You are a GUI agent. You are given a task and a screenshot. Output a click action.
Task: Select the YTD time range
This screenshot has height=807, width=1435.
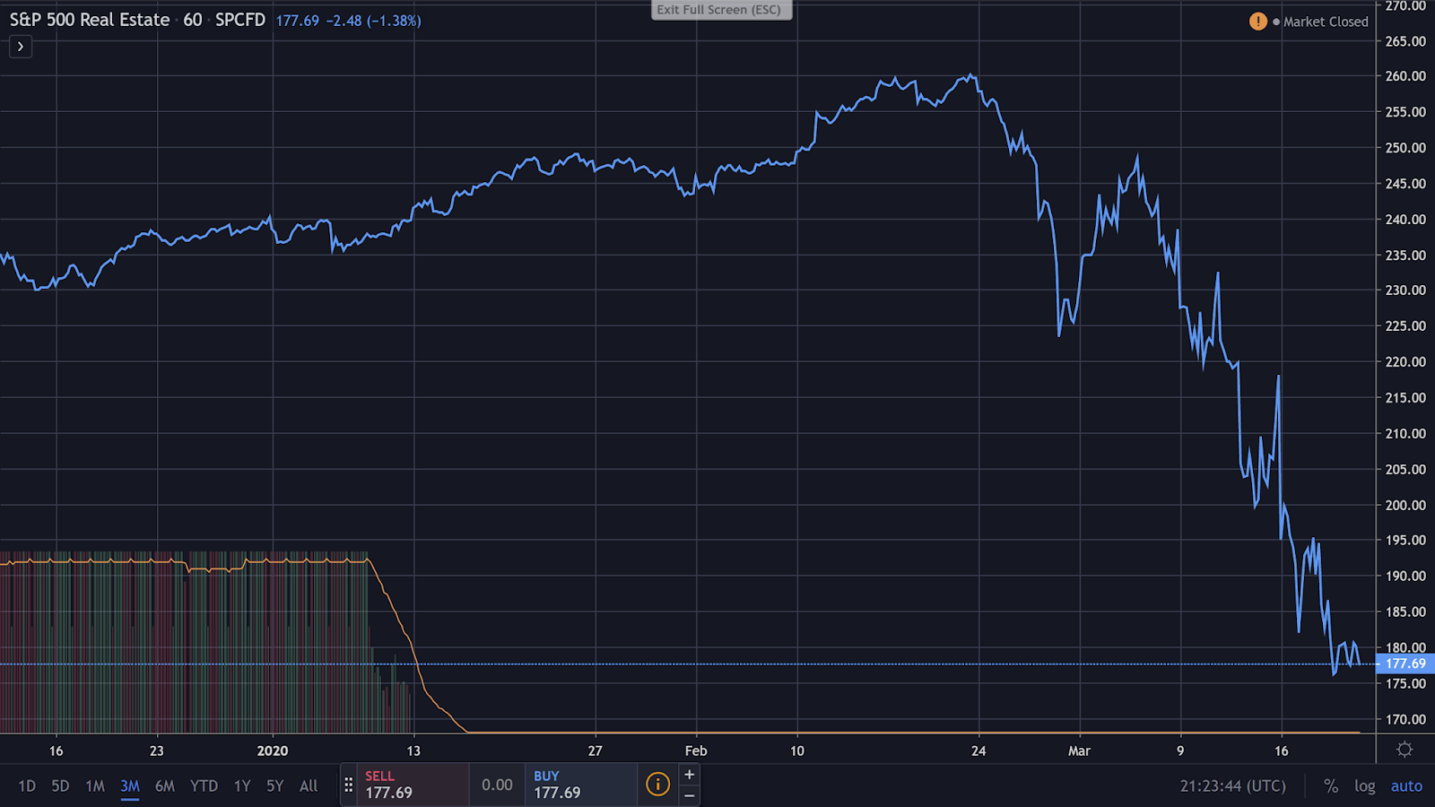click(x=204, y=786)
